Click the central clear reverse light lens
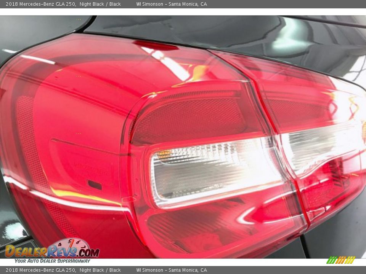366x274 pixels. coord(213,171)
